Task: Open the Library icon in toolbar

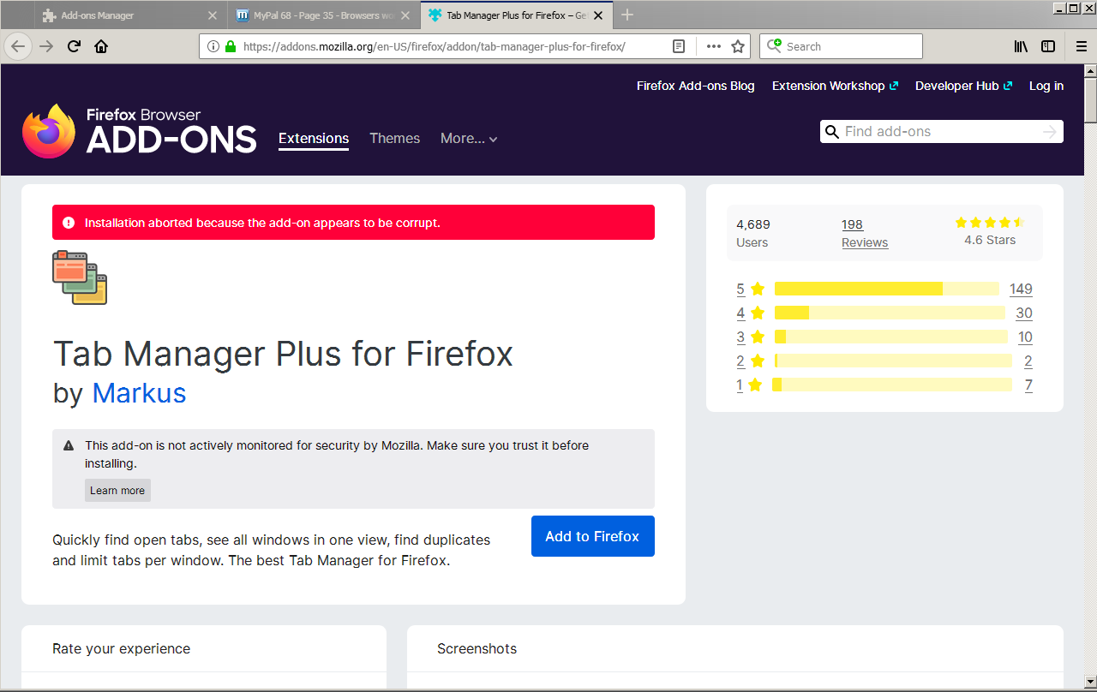Action: (x=1021, y=46)
